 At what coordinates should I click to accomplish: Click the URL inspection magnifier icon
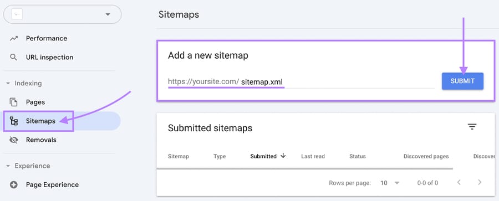[x=13, y=57]
